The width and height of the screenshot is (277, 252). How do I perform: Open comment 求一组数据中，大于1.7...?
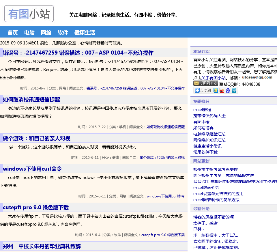click(x=216, y=235)
